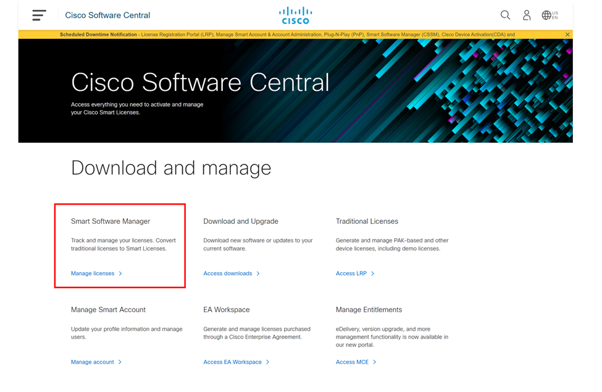Select the "US EN" locale label
Viewport: 602px width, 392px height.
[x=555, y=15]
